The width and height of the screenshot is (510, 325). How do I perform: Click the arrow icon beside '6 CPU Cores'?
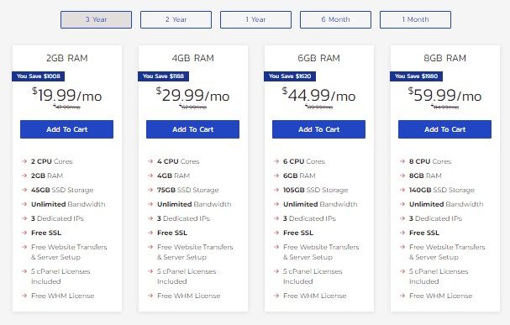[276, 161]
